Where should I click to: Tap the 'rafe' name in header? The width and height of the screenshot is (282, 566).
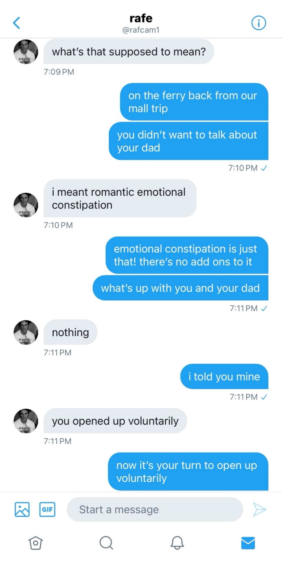coord(141,18)
